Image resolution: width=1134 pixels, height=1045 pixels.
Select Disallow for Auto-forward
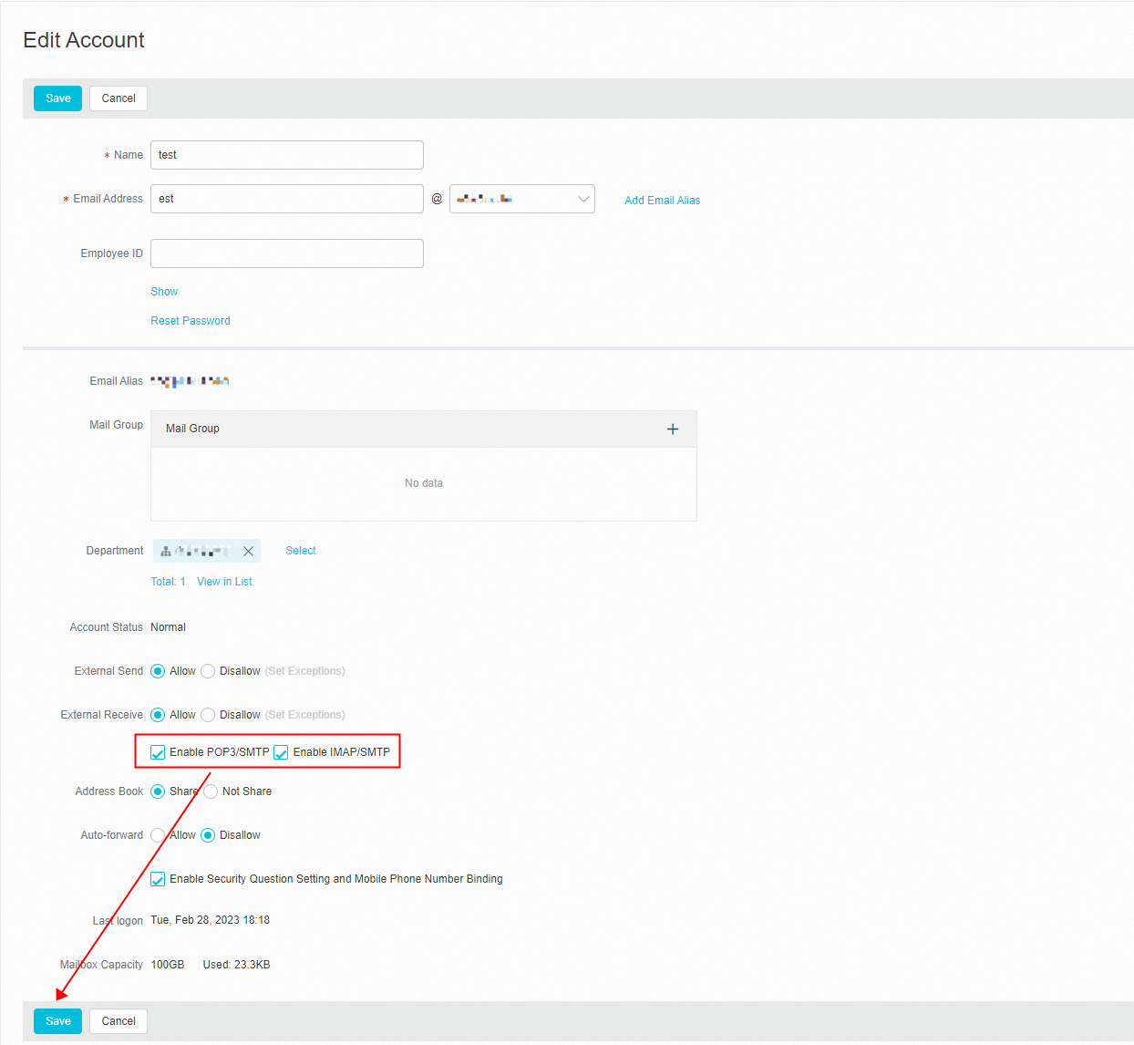tap(208, 835)
